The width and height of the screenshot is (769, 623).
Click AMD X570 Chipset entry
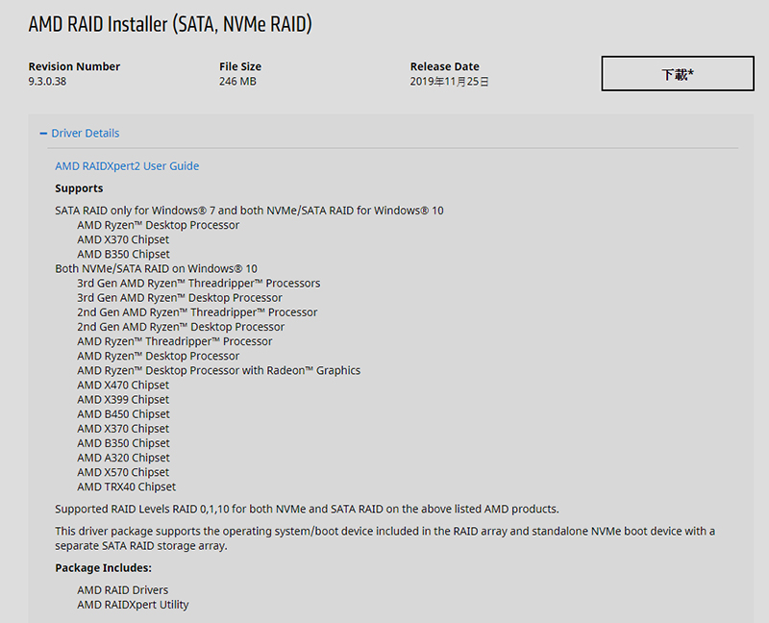point(123,472)
